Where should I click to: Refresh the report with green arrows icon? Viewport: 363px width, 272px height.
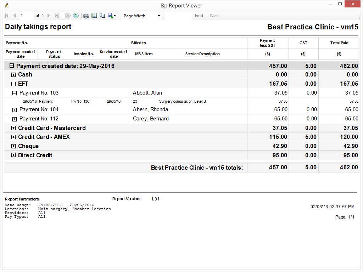point(76,16)
